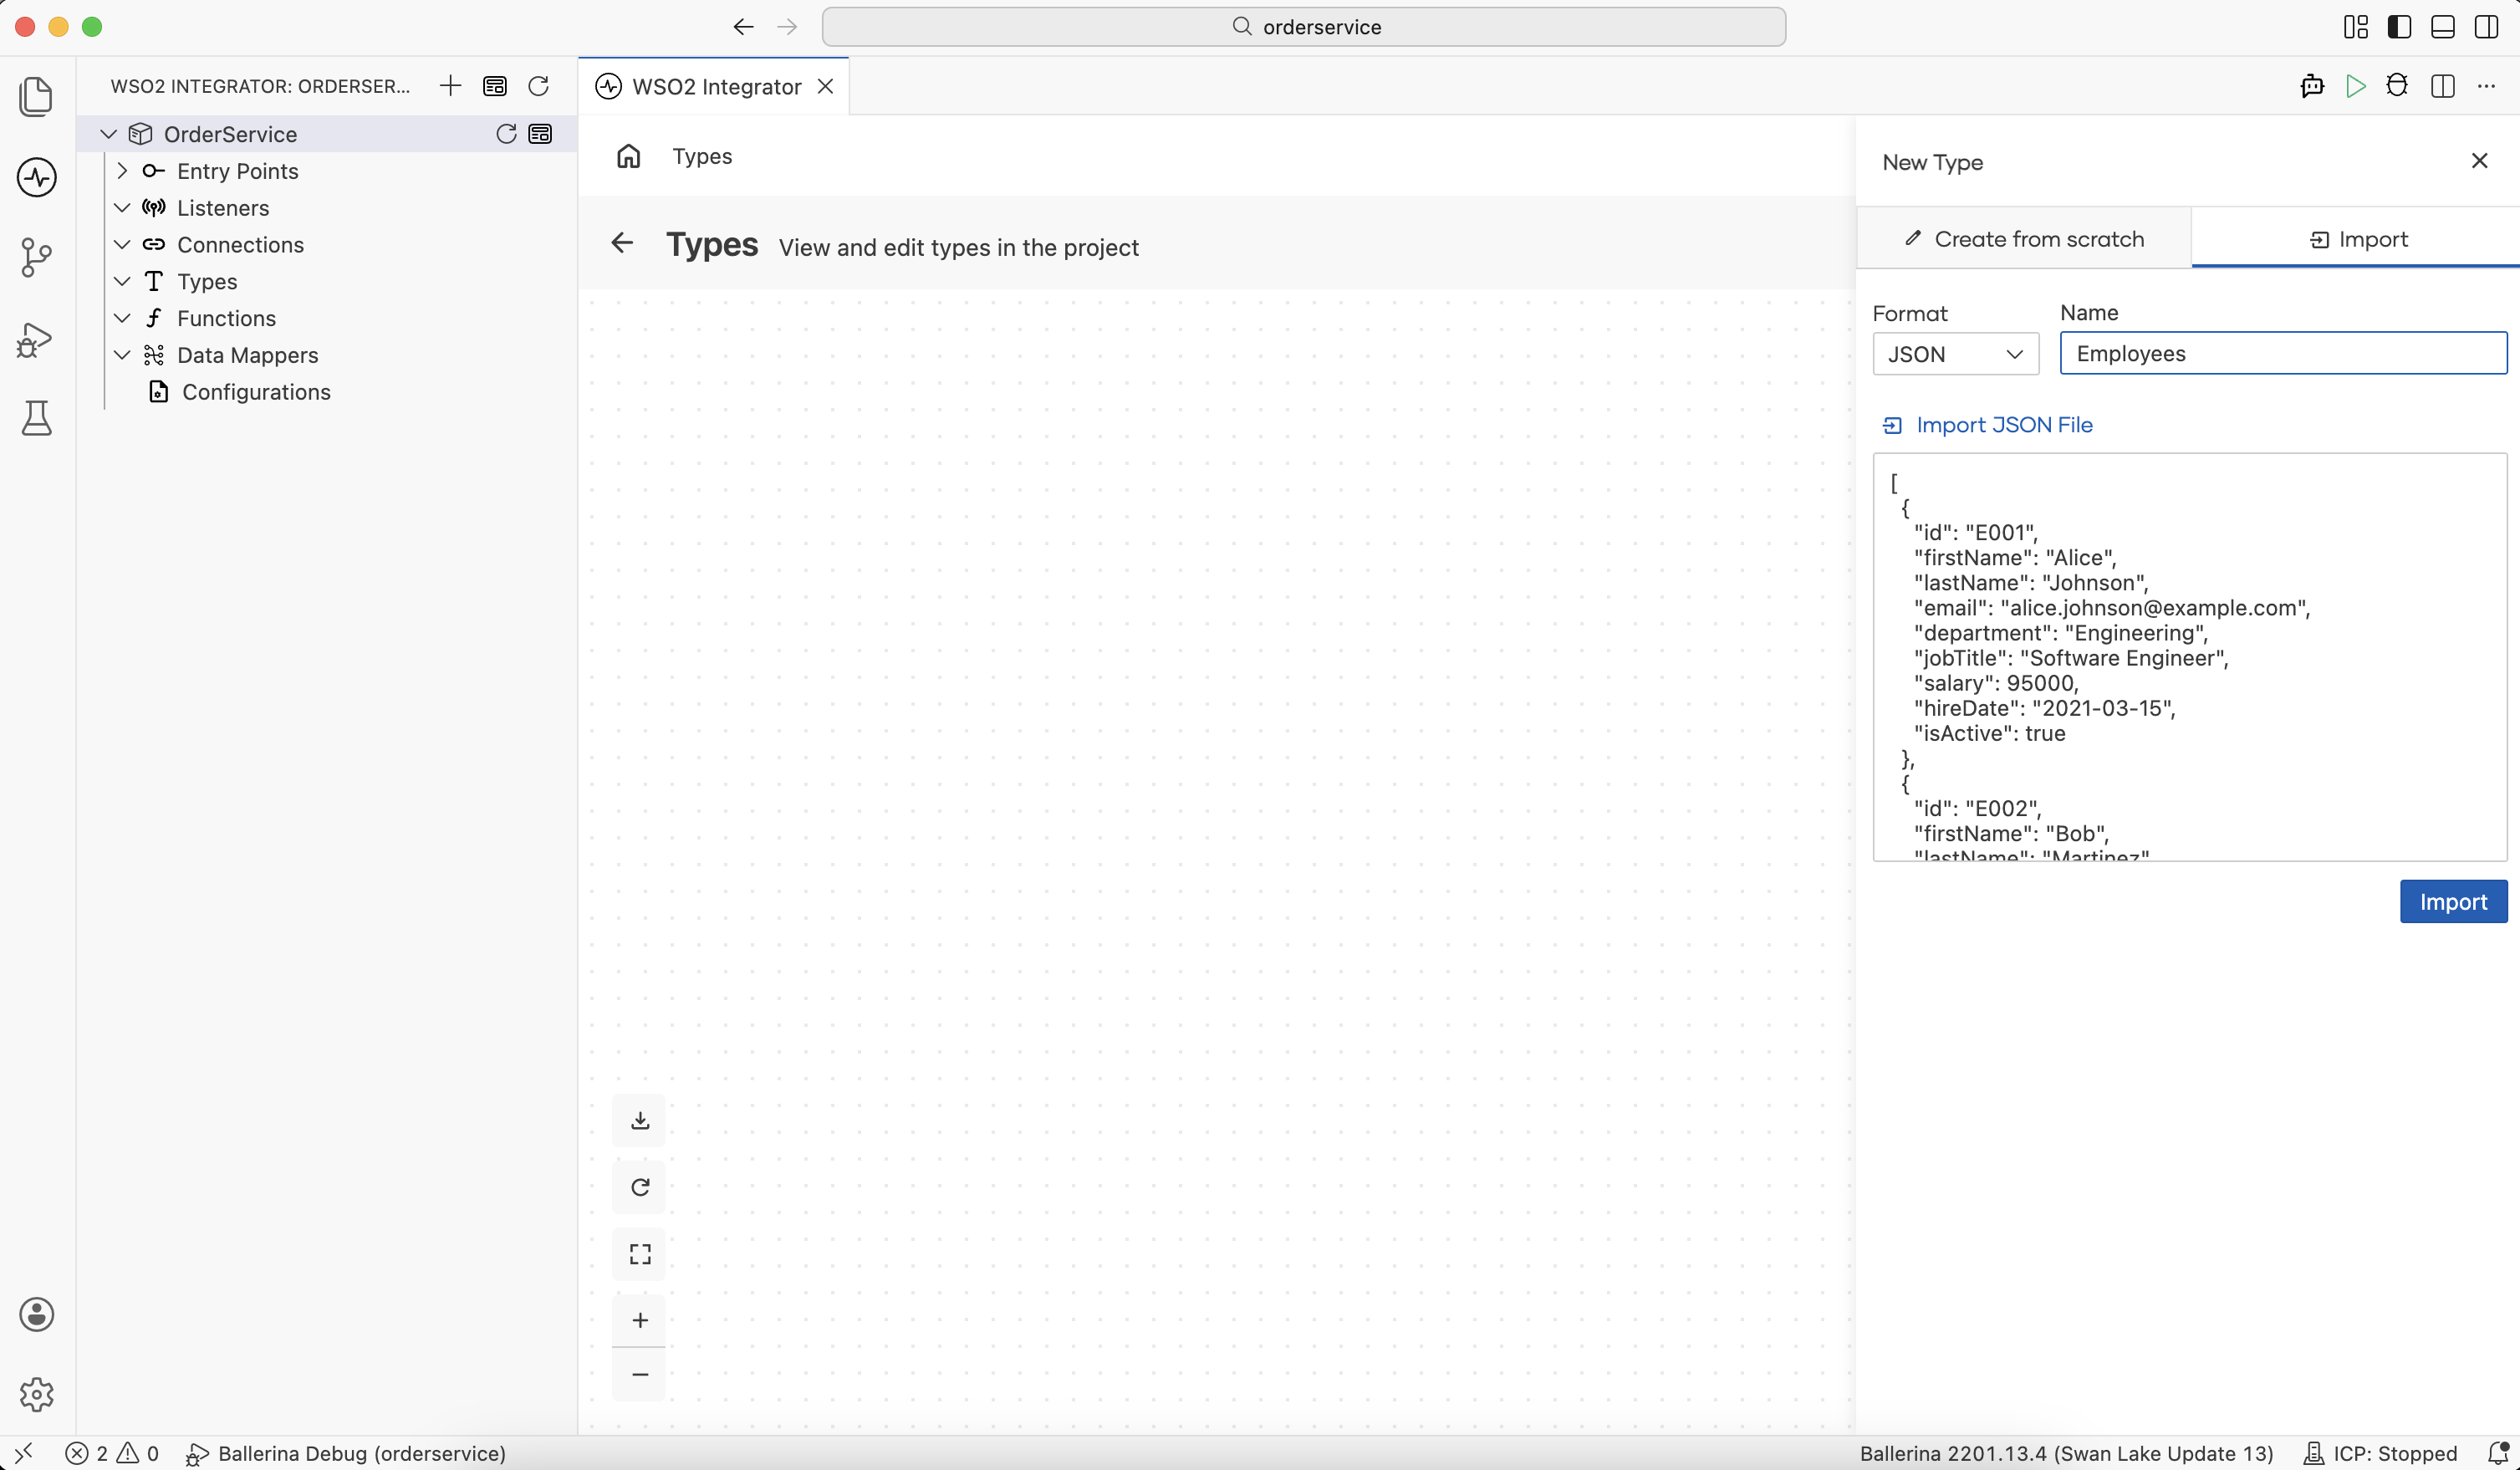Image resolution: width=2520 pixels, height=1470 pixels.
Task: Collapse the Types tree node
Action: point(122,282)
